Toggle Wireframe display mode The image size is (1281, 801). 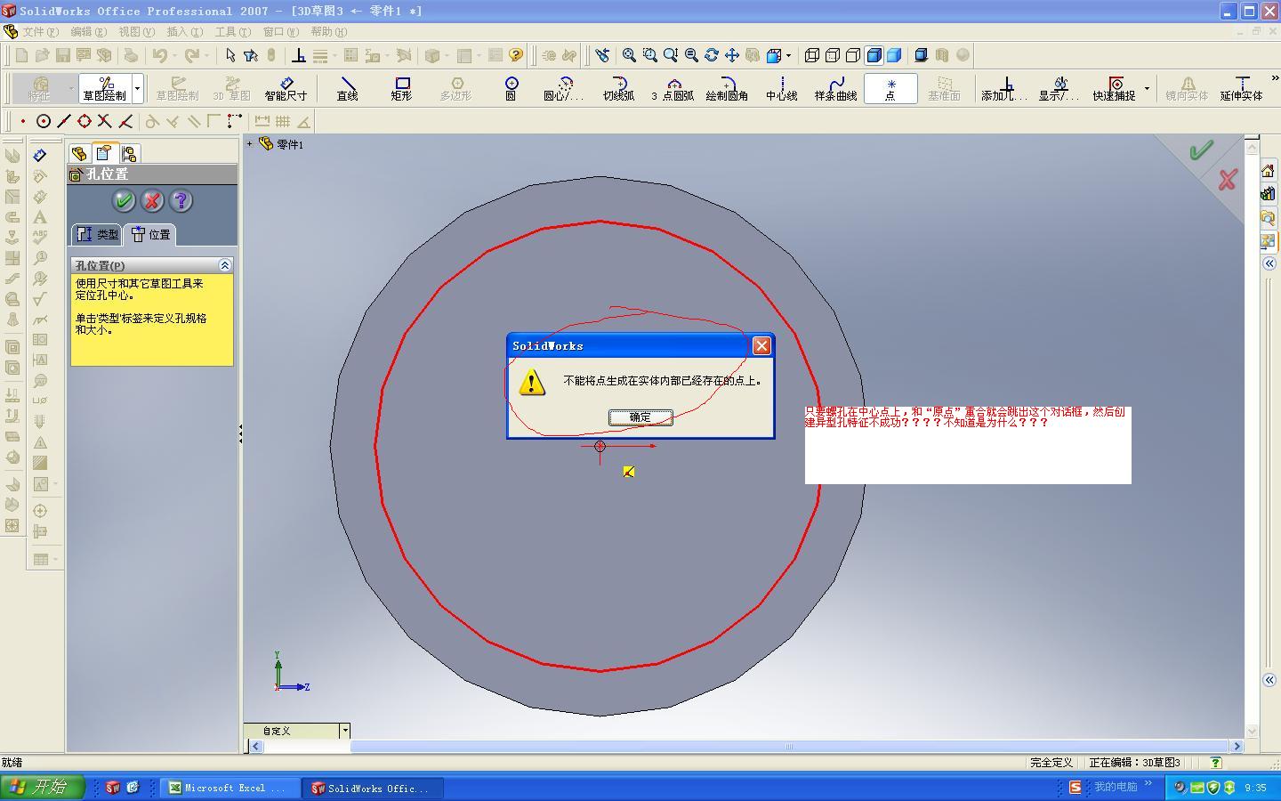point(812,55)
